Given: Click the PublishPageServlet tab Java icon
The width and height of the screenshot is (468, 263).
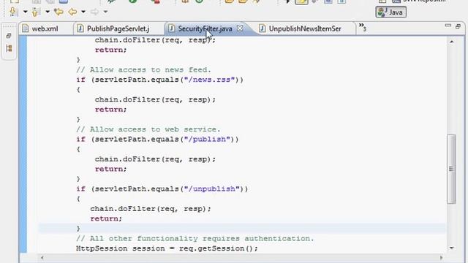Looking at the screenshot, I should (x=80, y=28).
